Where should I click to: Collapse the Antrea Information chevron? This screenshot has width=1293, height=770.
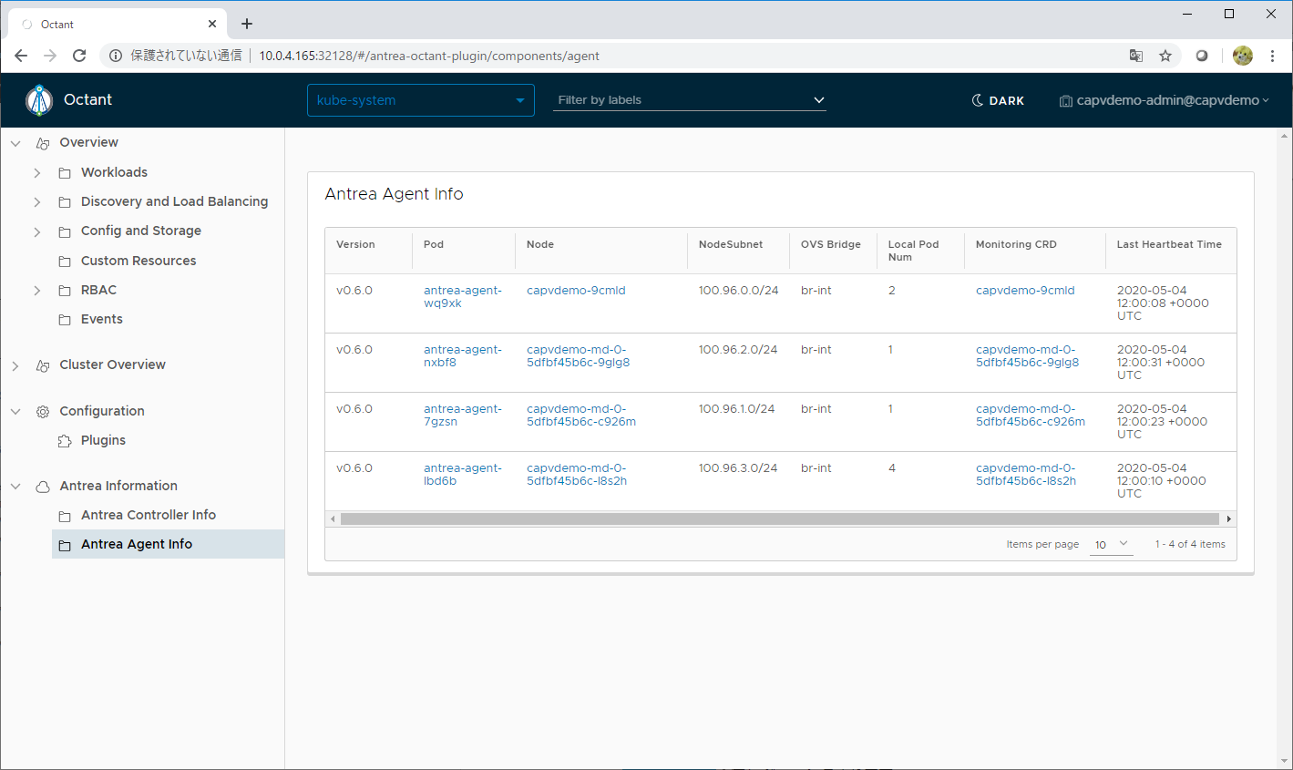(15, 487)
